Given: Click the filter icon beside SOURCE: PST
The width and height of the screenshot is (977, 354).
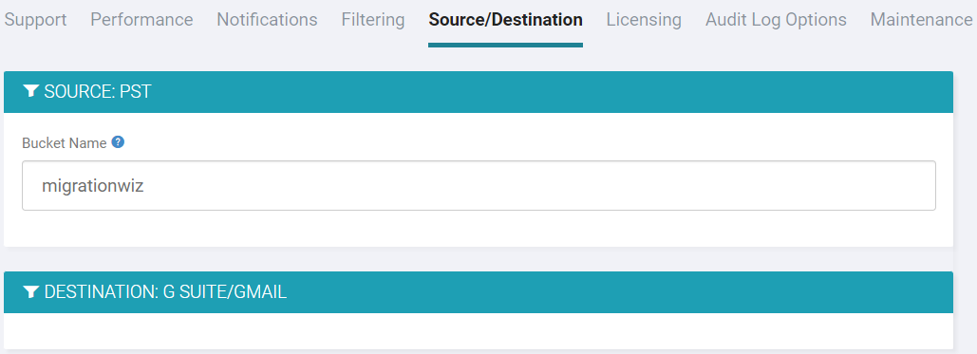Looking at the screenshot, I should pos(31,92).
